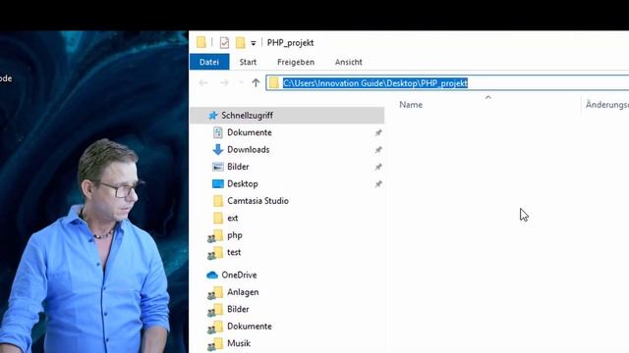
Task: Click the title bar folder icon
Action: coord(201,42)
